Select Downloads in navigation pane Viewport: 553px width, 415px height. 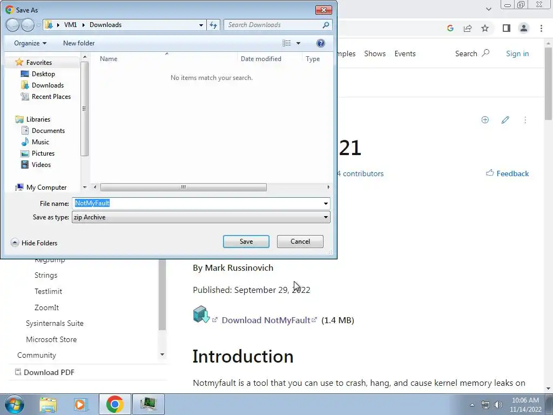(48, 85)
